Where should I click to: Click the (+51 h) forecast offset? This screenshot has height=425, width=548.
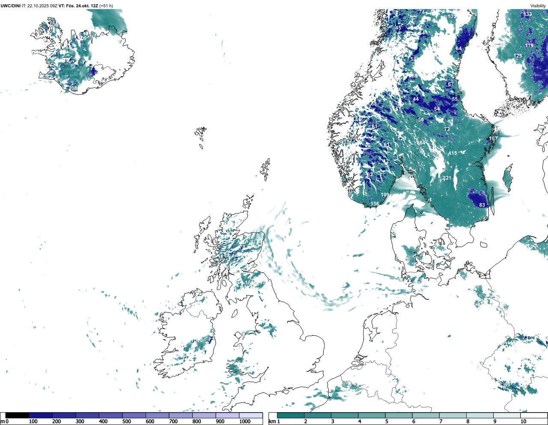107,6
